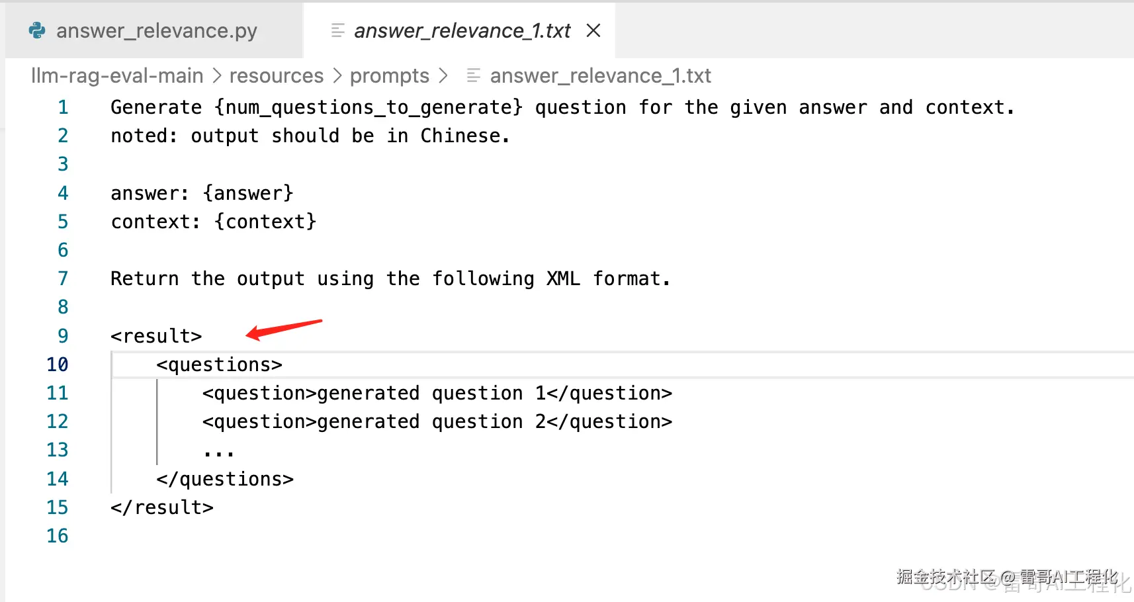This screenshot has height=602, width=1134.
Task: Open the resources breadcrumb segment
Action: pyautogui.click(x=276, y=76)
